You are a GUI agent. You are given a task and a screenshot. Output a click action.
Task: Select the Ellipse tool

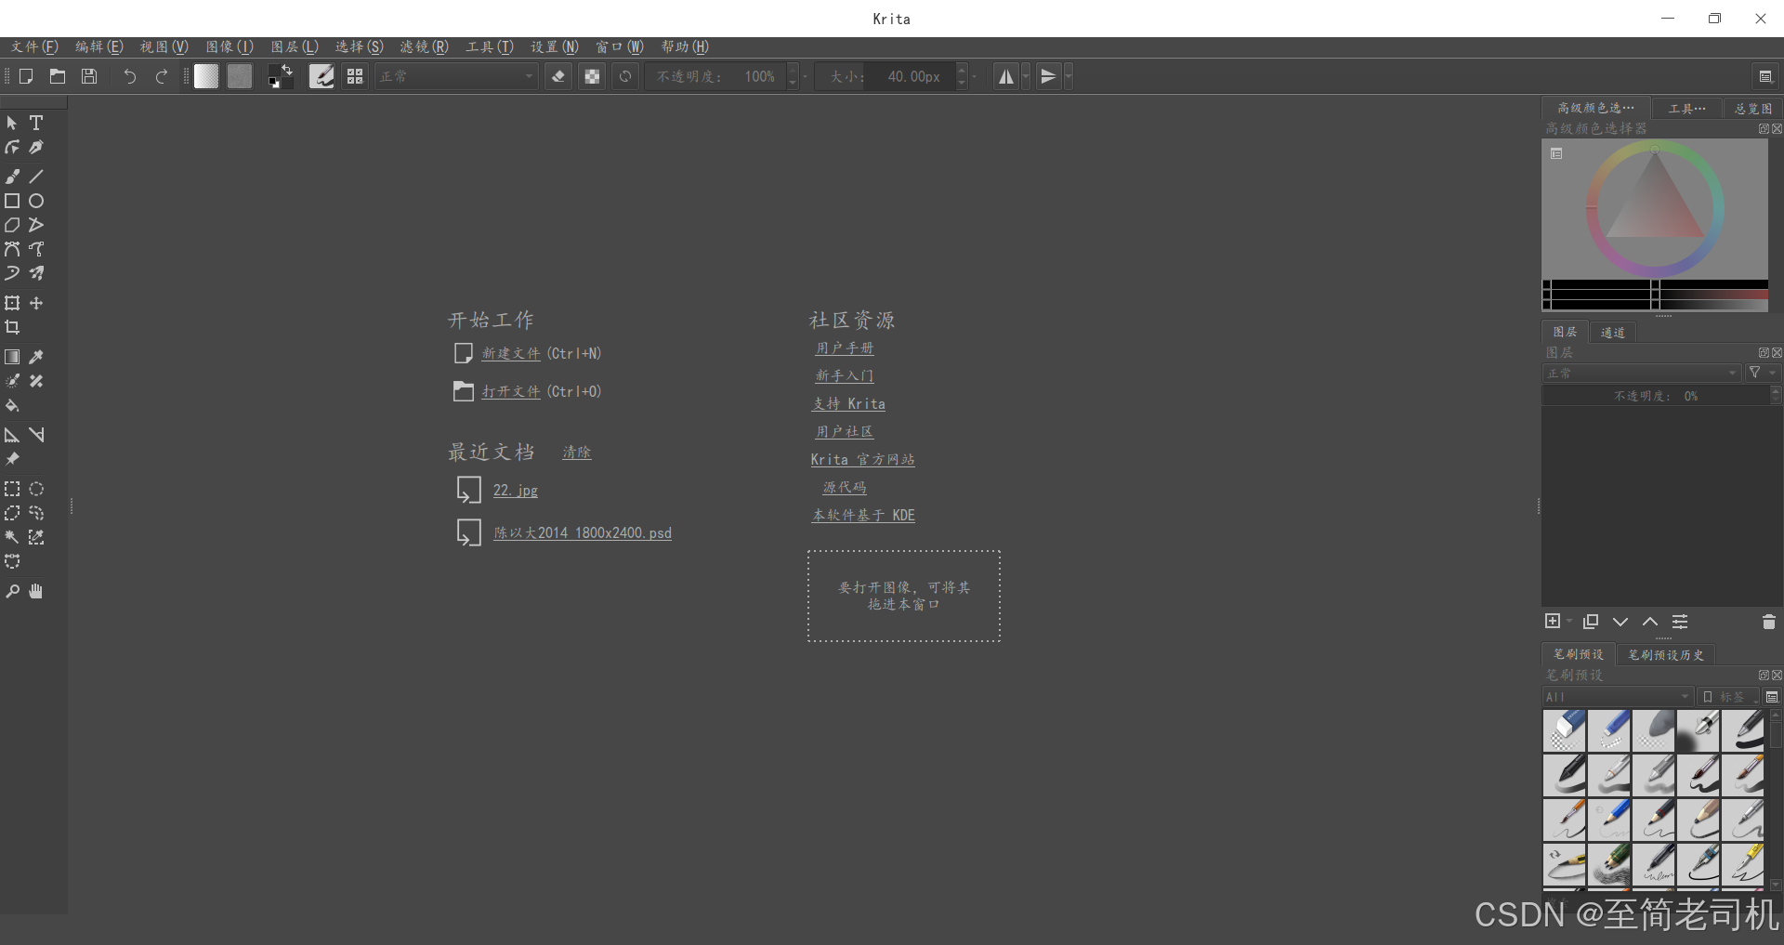(x=36, y=201)
